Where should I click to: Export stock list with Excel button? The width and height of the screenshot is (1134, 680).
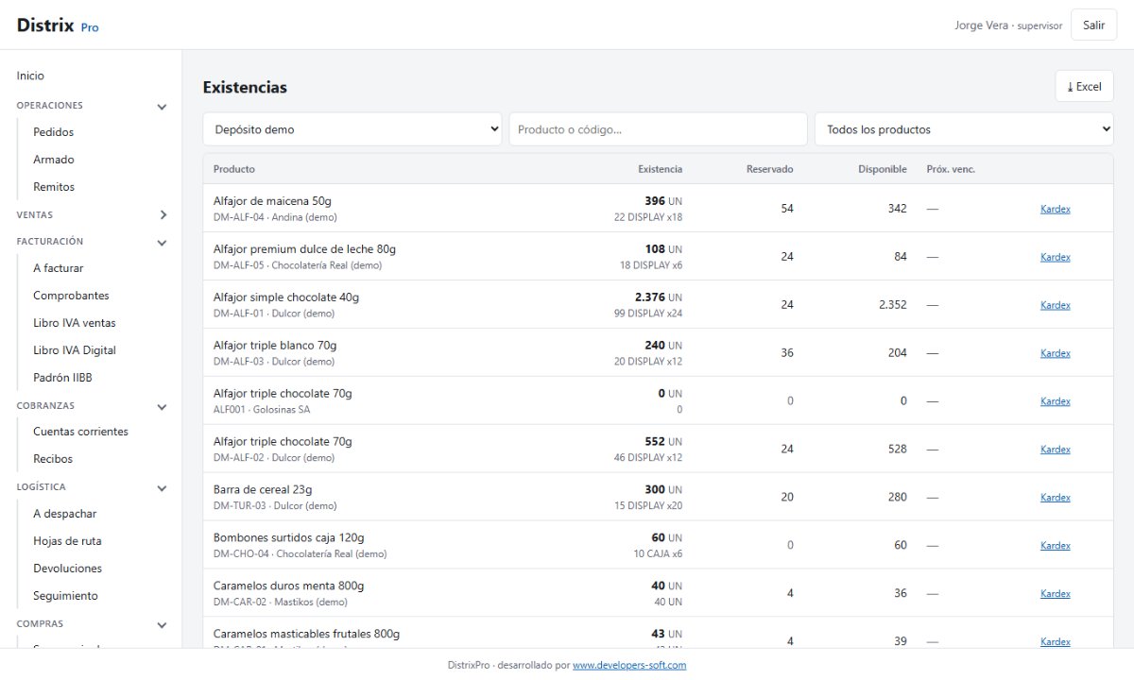pos(1084,87)
